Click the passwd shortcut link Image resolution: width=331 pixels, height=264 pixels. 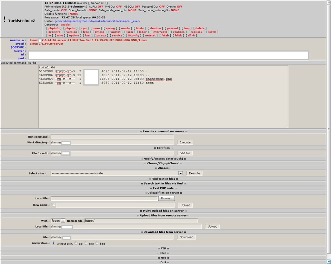[172, 28]
